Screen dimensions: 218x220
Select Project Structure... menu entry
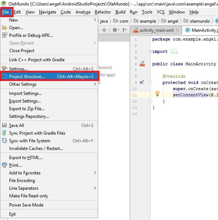pos(49,77)
